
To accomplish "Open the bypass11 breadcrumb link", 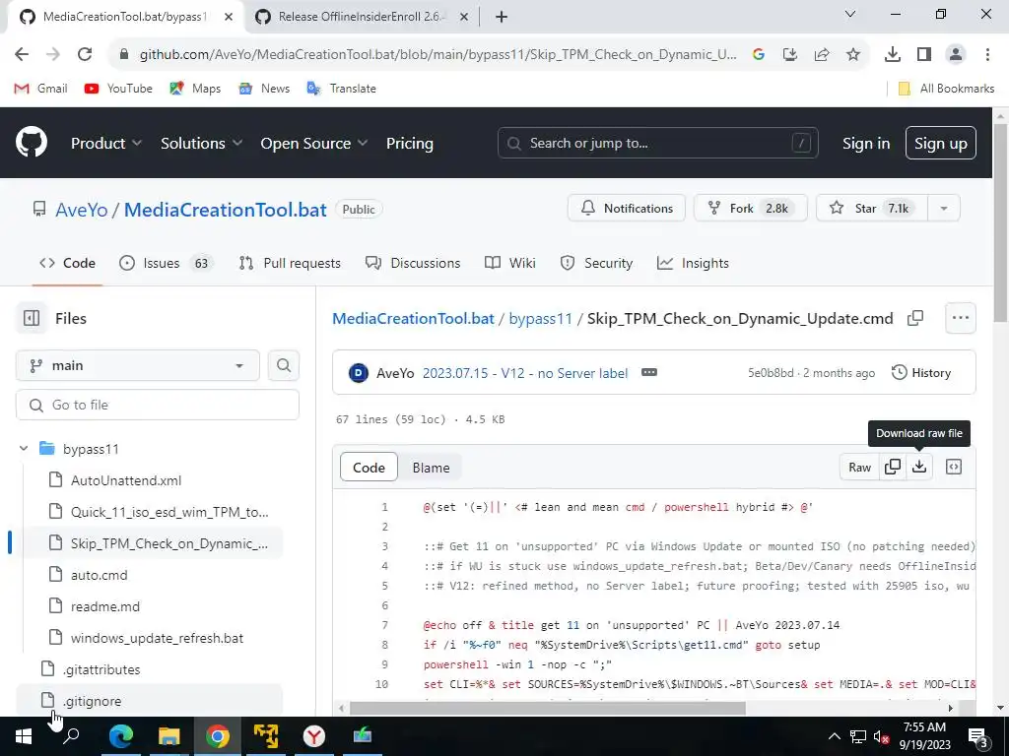I will (x=541, y=318).
